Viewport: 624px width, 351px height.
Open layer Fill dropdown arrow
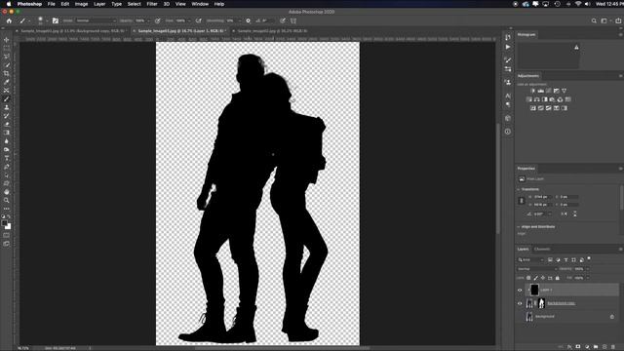587,278
